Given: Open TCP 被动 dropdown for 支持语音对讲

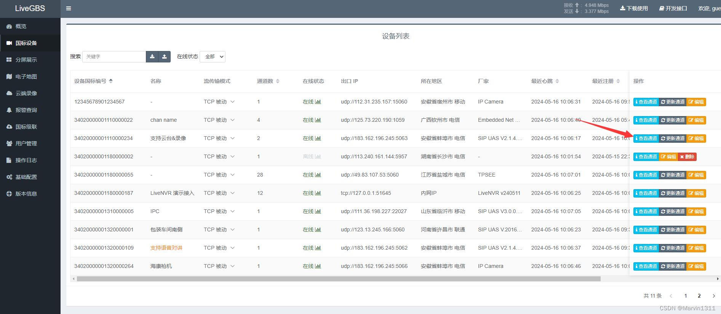Looking at the screenshot, I should tap(219, 248).
